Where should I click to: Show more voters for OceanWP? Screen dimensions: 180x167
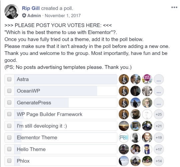pos(159,91)
